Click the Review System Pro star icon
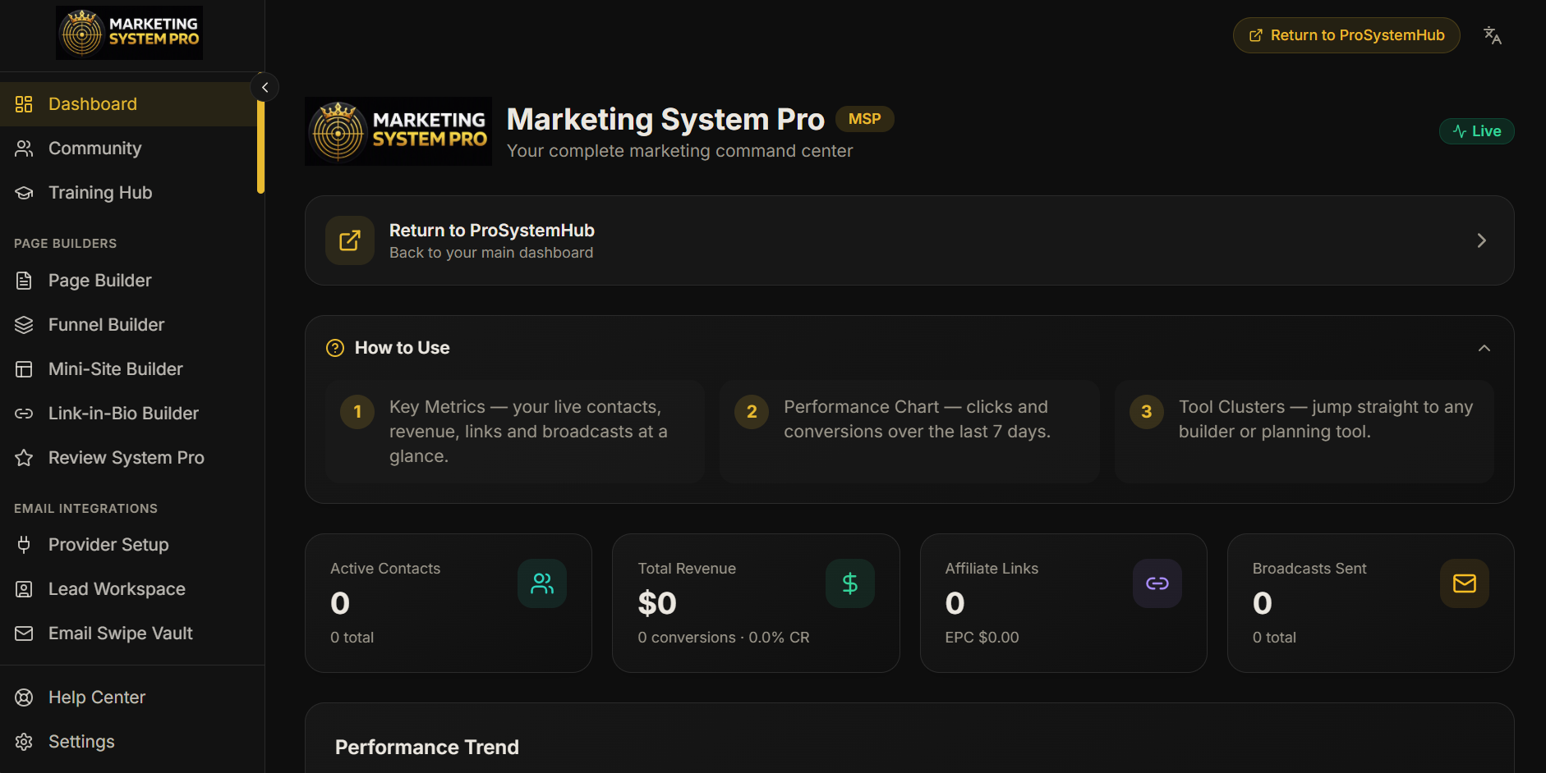Viewport: 1546px width, 773px height. pos(24,458)
